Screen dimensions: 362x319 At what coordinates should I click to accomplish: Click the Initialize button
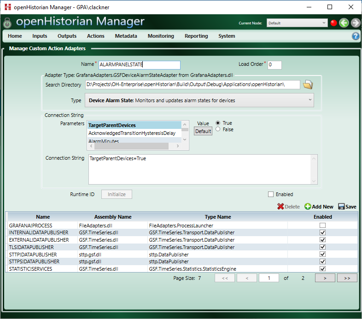(x=117, y=194)
